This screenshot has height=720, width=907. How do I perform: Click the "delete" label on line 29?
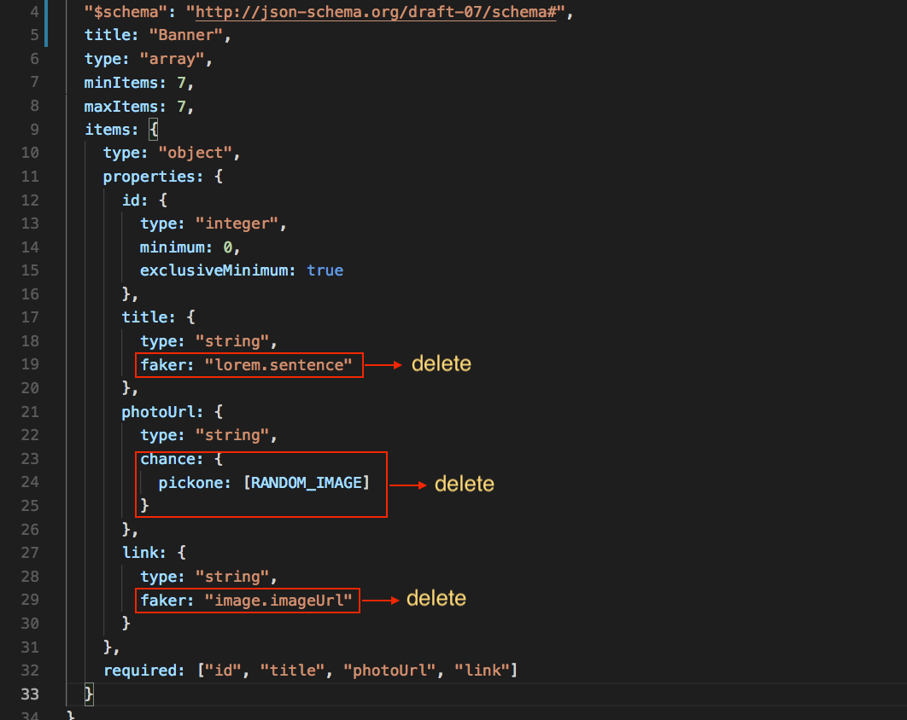pos(436,598)
